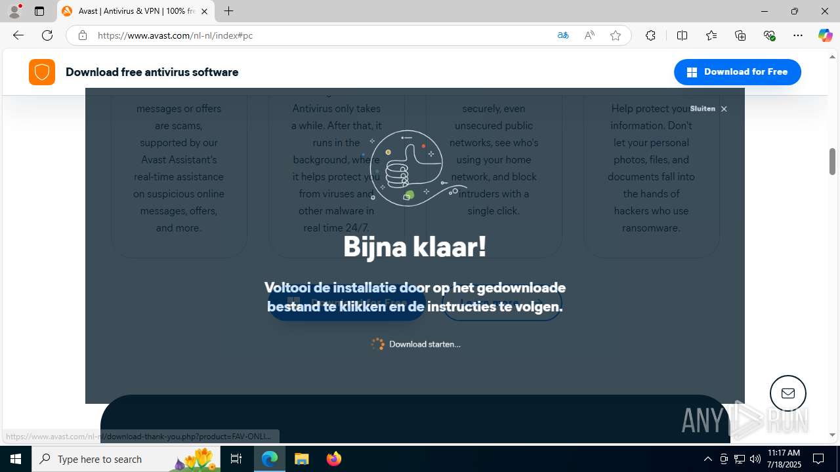
Task: Click the Bijna klaar! heading
Action: 415,247
